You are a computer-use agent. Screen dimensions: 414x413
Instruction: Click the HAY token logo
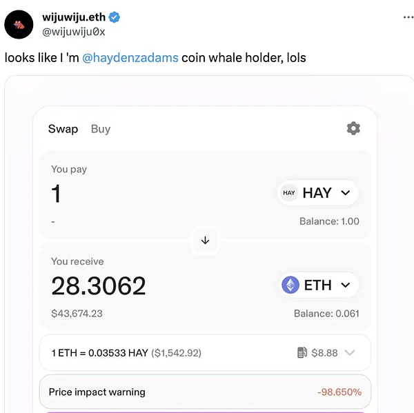pyautogui.click(x=289, y=193)
